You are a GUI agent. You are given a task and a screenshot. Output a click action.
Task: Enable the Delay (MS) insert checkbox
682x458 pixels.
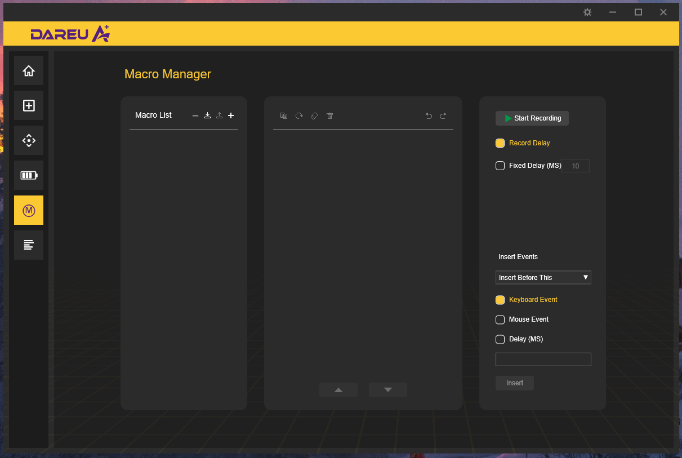(500, 339)
